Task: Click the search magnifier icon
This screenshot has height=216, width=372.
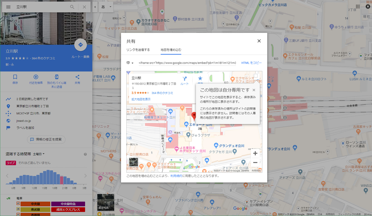Action: (72, 7)
